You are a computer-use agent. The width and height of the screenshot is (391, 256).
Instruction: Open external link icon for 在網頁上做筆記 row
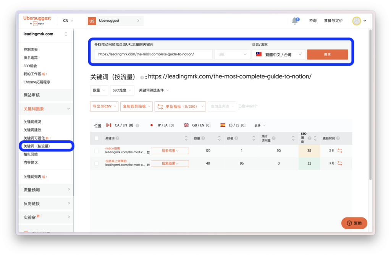tap(148, 165)
